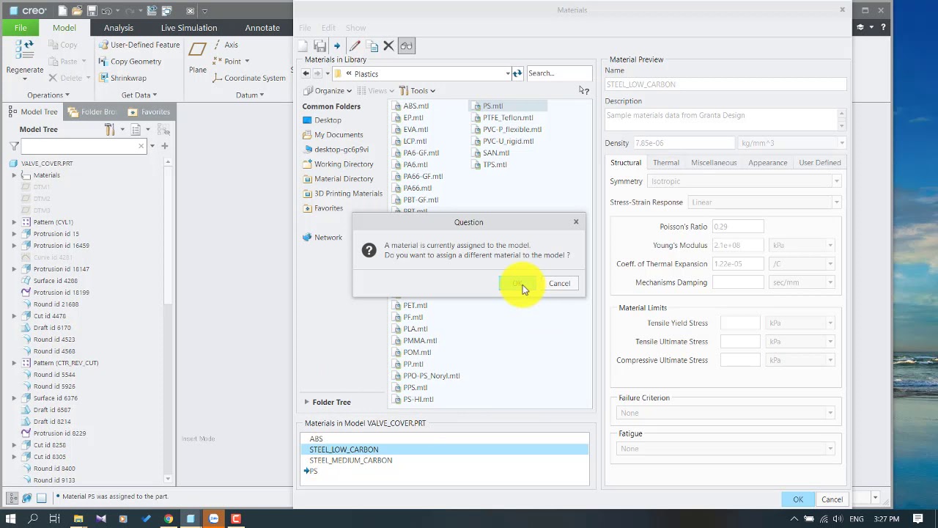938x528 pixels.
Task: Click the save material floppy icon in Materials dialog
Action: (320, 46)
